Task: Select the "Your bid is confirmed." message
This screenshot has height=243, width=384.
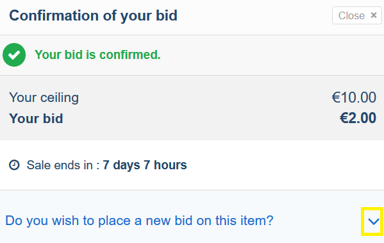Action: [x=97, y=54]
